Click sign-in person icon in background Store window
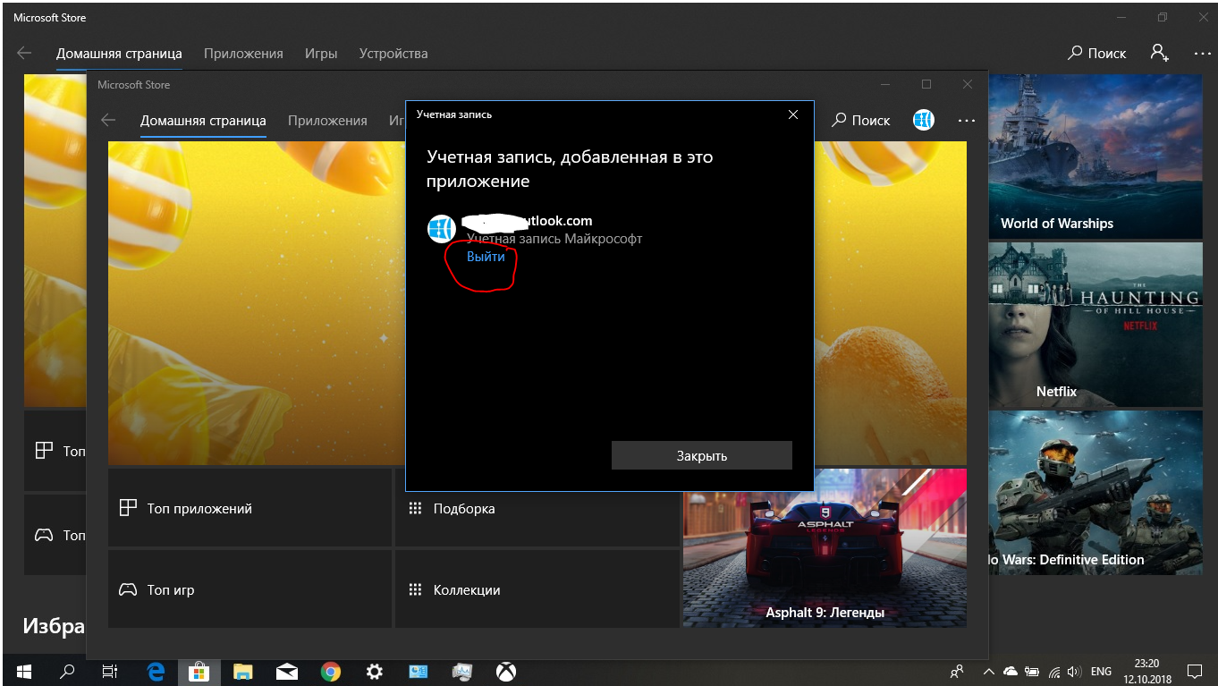 [x=1160, y=53]
